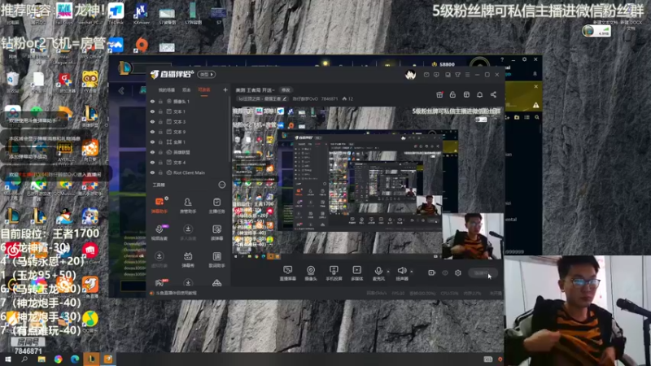651x366 pixels.
Task: Open the 主播任务 tool
Action: (x=216, y=206)
